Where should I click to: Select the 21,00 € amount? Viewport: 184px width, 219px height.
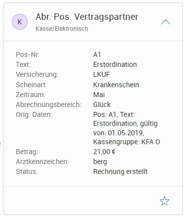pos(104,152)
